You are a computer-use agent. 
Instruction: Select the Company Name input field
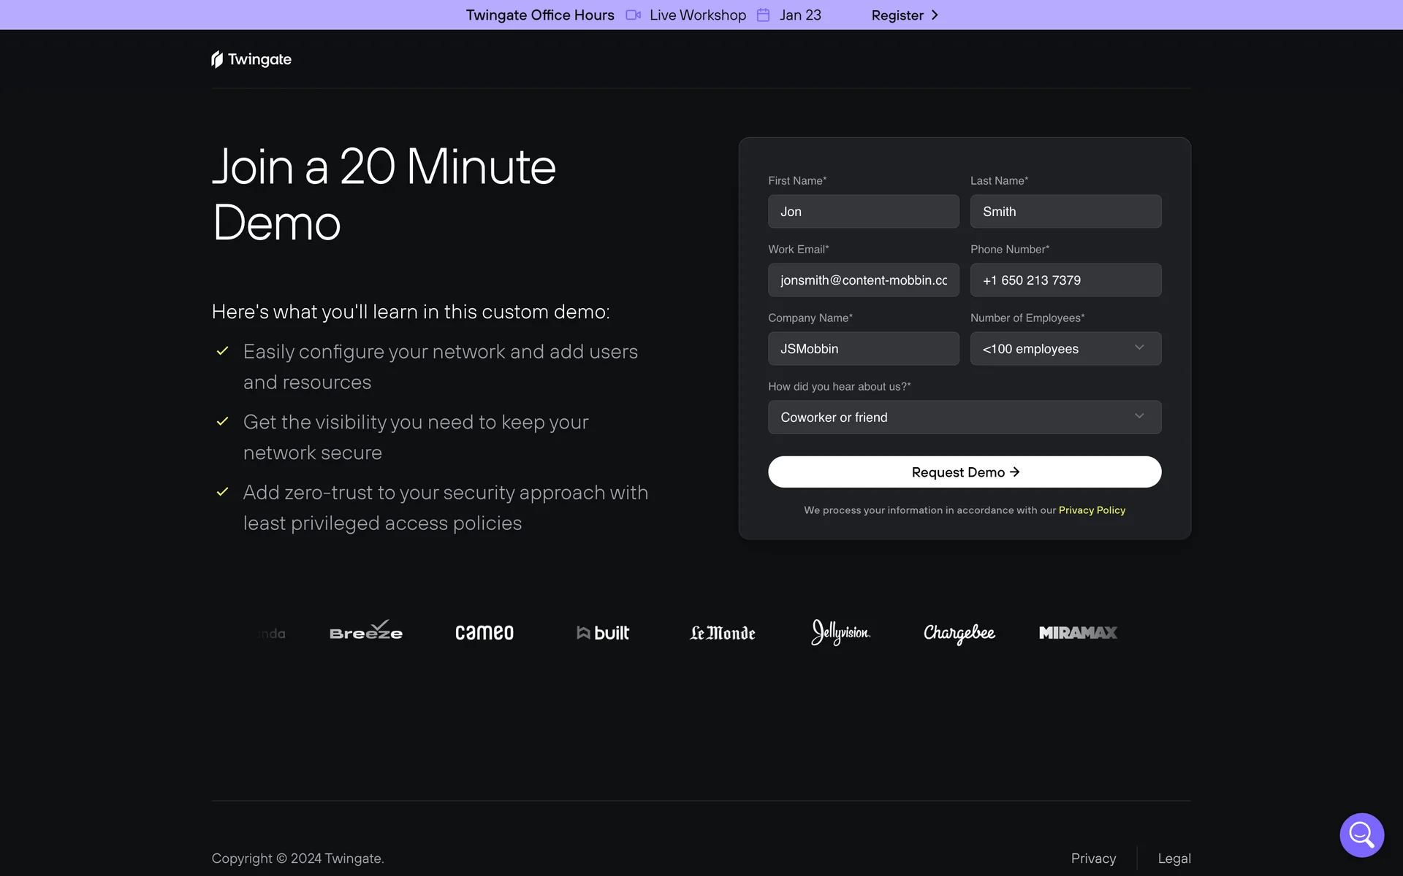click(x=863, y=349)
